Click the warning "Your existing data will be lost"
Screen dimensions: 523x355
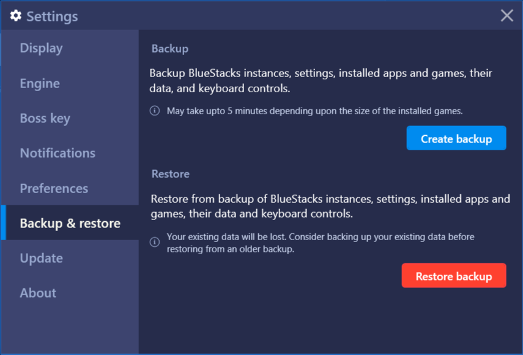coord(321,243)
